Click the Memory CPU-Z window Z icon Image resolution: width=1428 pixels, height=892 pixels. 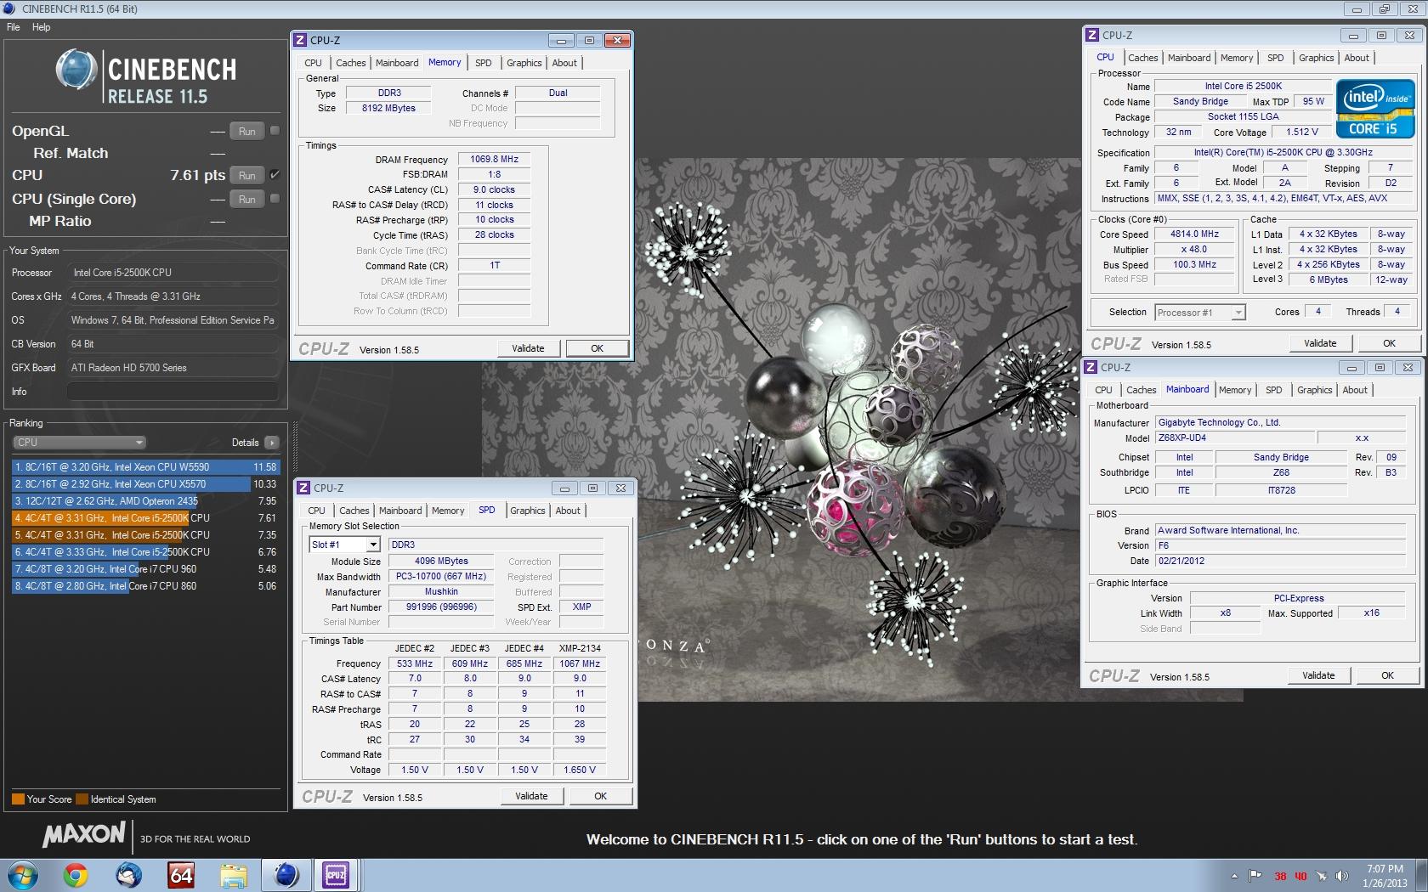click(299, 40)
